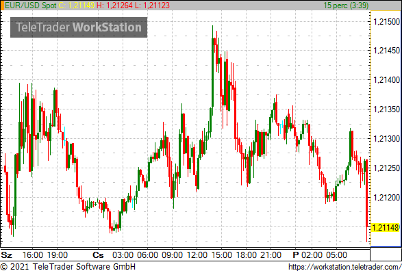The image size is (402, 273).
Task: Select the 1,21300 price axis label
Action: coord(387,139)
